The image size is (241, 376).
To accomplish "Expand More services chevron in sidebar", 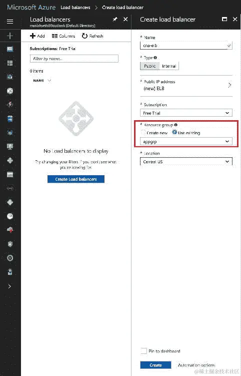I will 9,286.
